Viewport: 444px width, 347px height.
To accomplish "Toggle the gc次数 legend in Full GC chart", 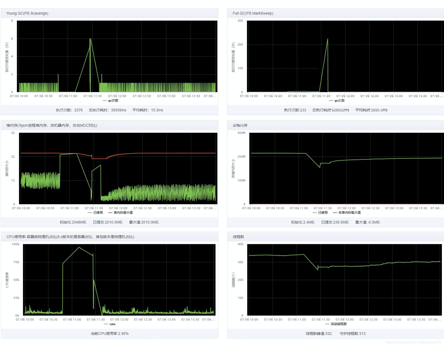I will 337,101.
